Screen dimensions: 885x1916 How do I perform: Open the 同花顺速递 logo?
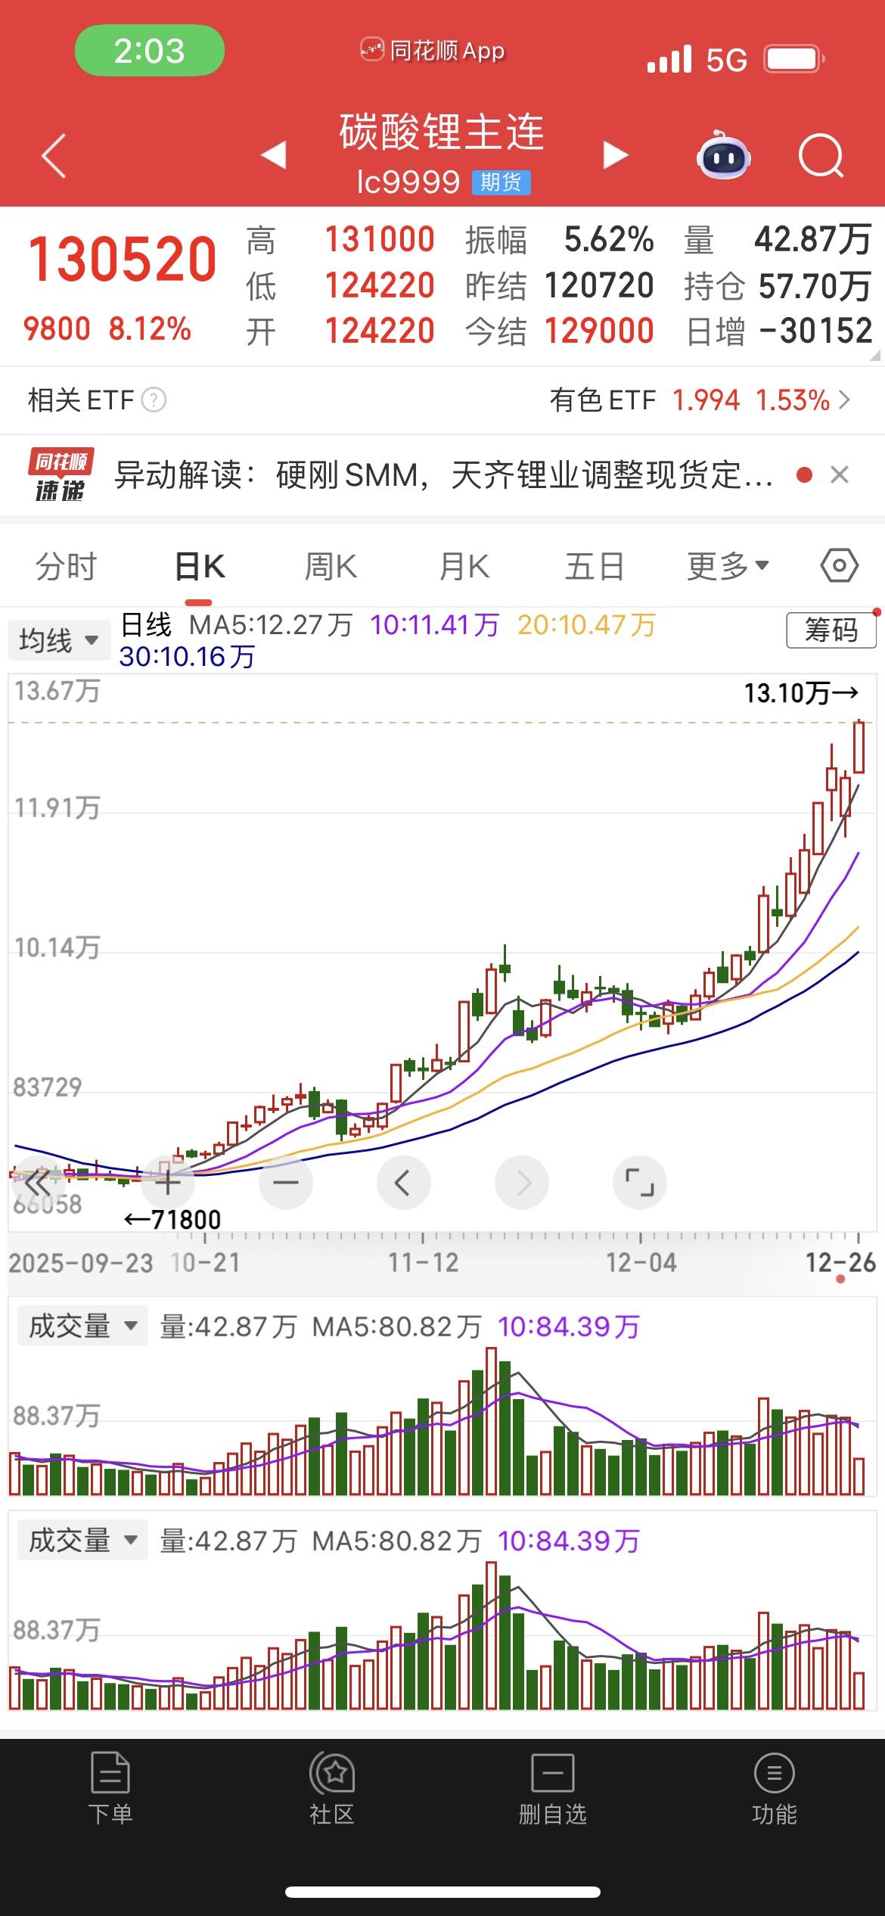coord(61,475)
